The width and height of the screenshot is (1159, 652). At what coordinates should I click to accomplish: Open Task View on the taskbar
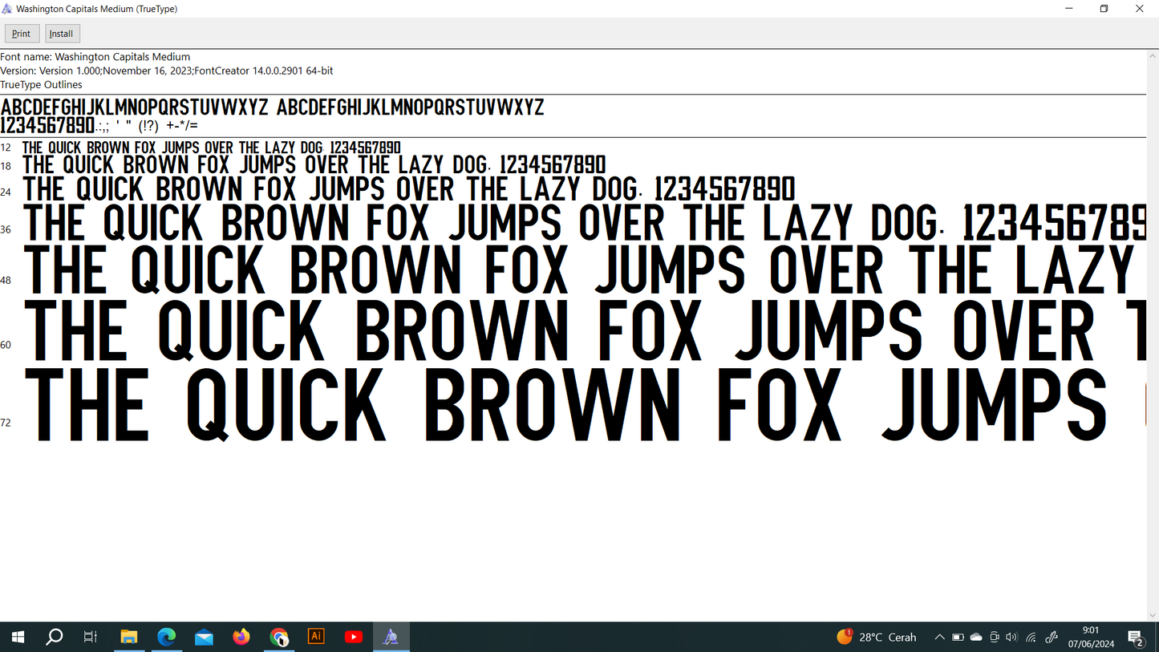click(x=91, y=637)
